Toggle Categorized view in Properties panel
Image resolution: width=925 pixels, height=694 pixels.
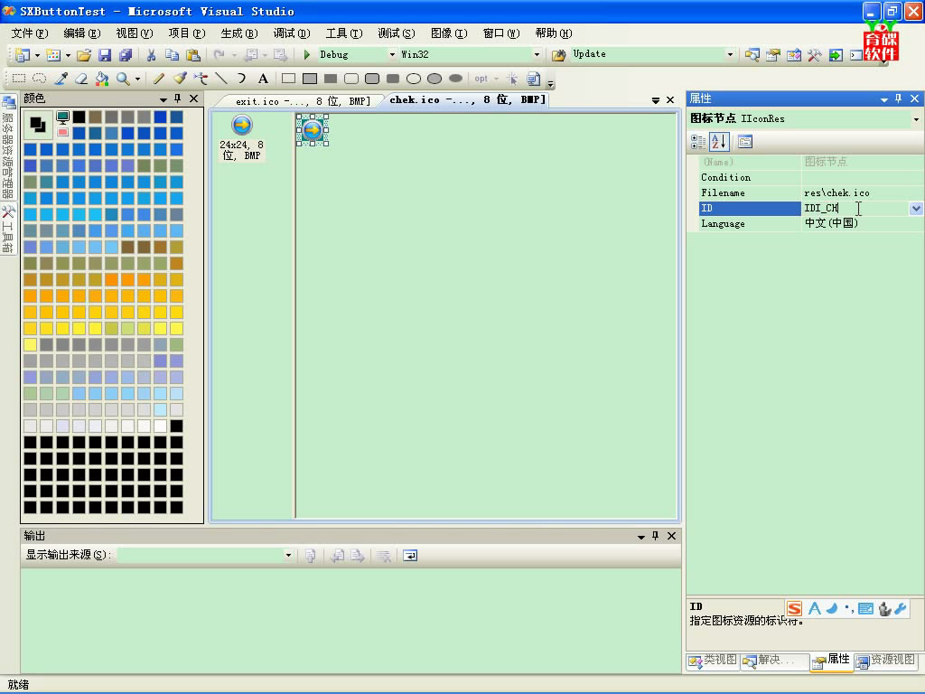point(698,142)
